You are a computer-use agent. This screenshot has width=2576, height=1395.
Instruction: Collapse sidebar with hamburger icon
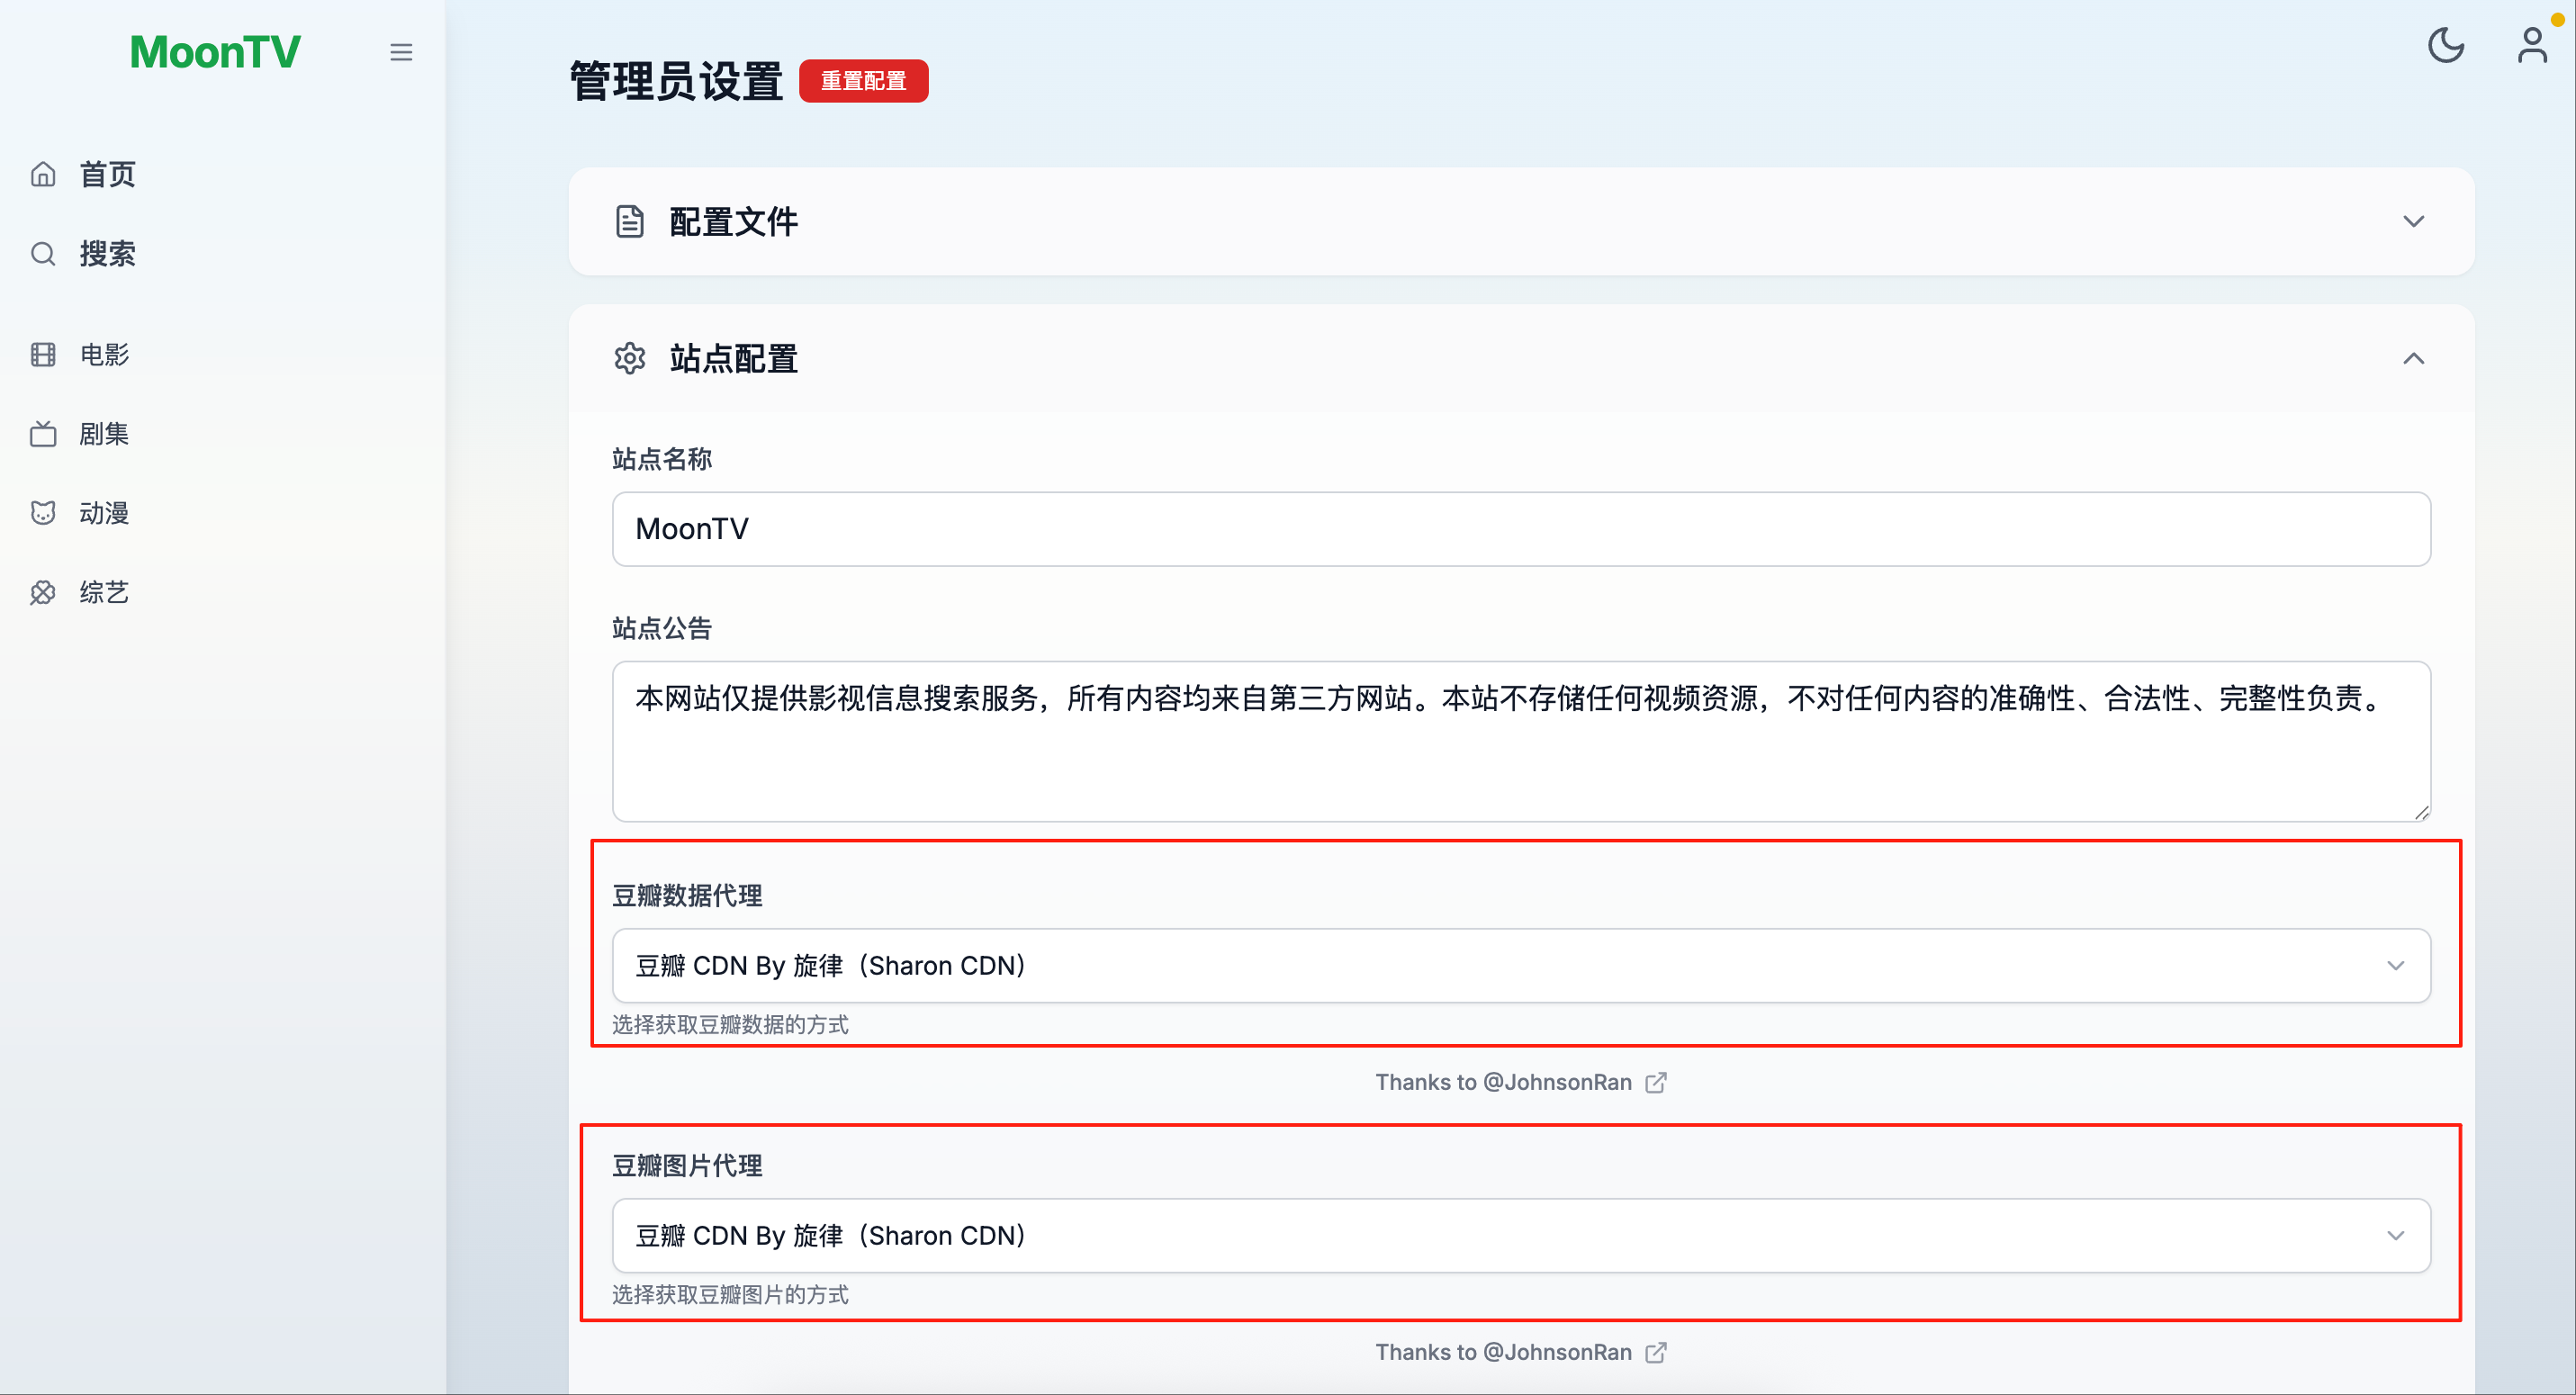tap(401, 52)
